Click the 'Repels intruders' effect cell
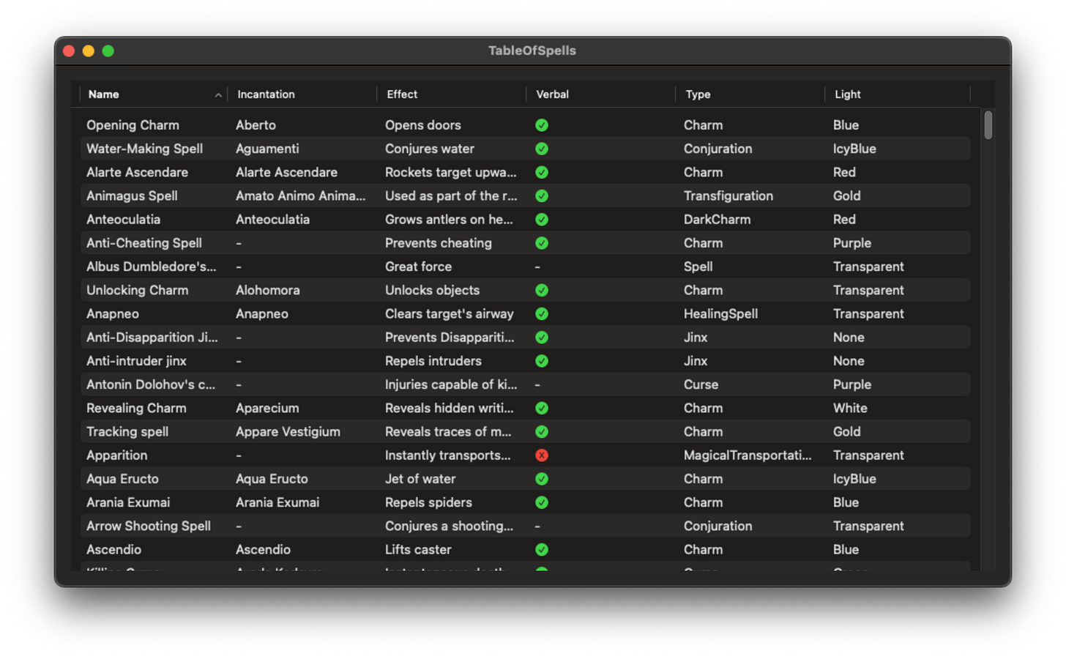Screen dimensions: 1066x659 pyautogui.click(x=433, y=361)
